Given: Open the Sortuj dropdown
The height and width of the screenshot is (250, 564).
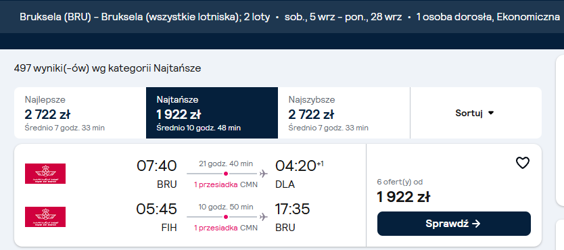Looking at the screenshot, I should coord(475,113).
